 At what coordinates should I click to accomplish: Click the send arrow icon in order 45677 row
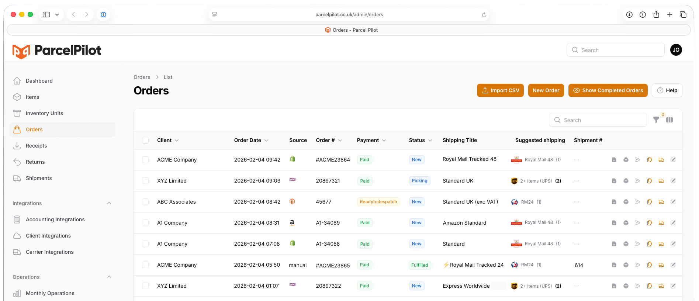pos(638,202)
